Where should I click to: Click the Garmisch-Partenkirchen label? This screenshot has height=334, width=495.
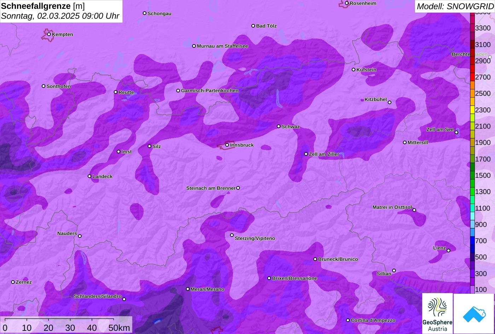(210, 90)
